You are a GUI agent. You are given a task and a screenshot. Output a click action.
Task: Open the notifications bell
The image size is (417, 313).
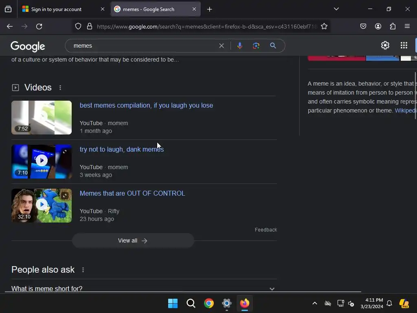point(389,303)
